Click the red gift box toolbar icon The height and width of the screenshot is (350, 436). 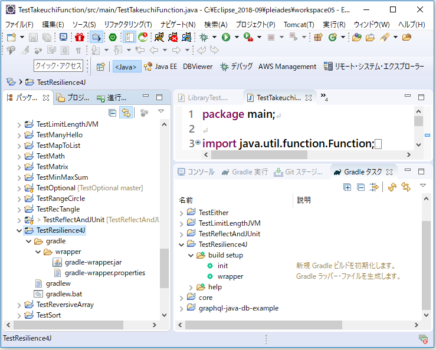point(79,37)
